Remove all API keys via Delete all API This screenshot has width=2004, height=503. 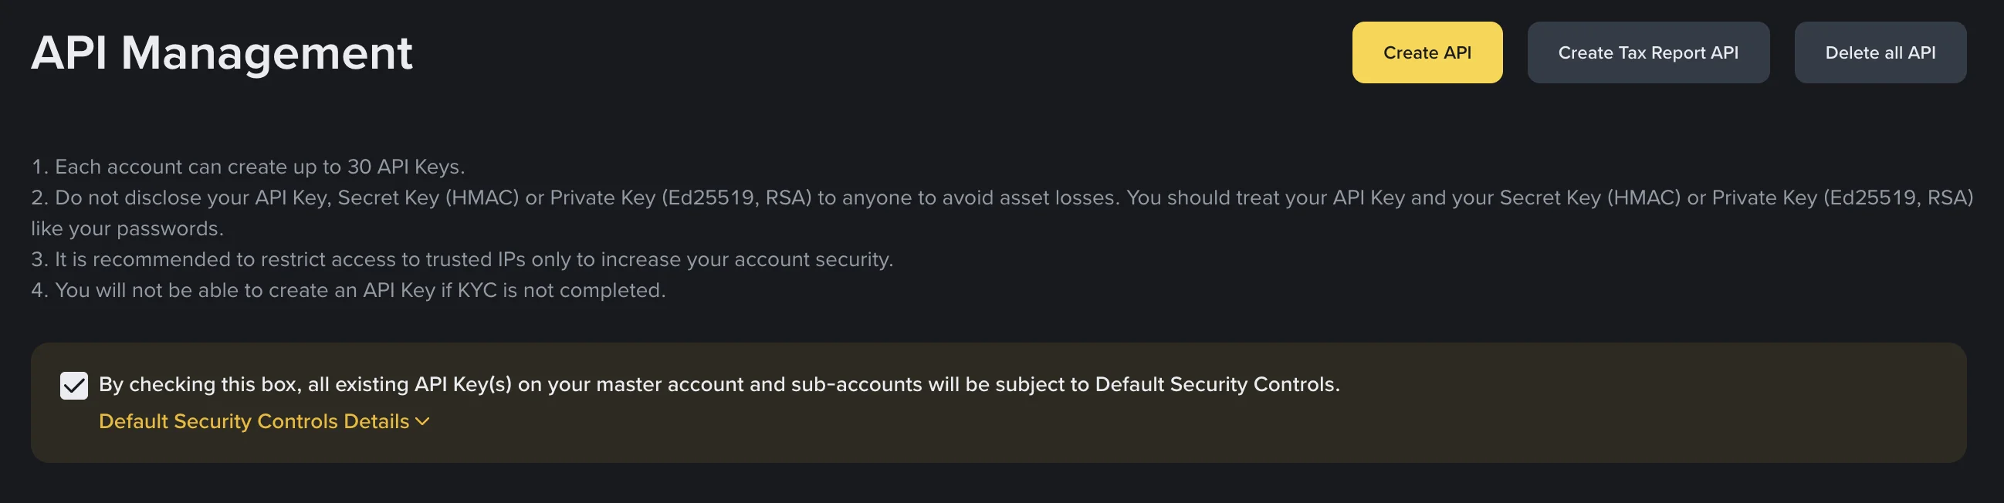point(1880,52)
